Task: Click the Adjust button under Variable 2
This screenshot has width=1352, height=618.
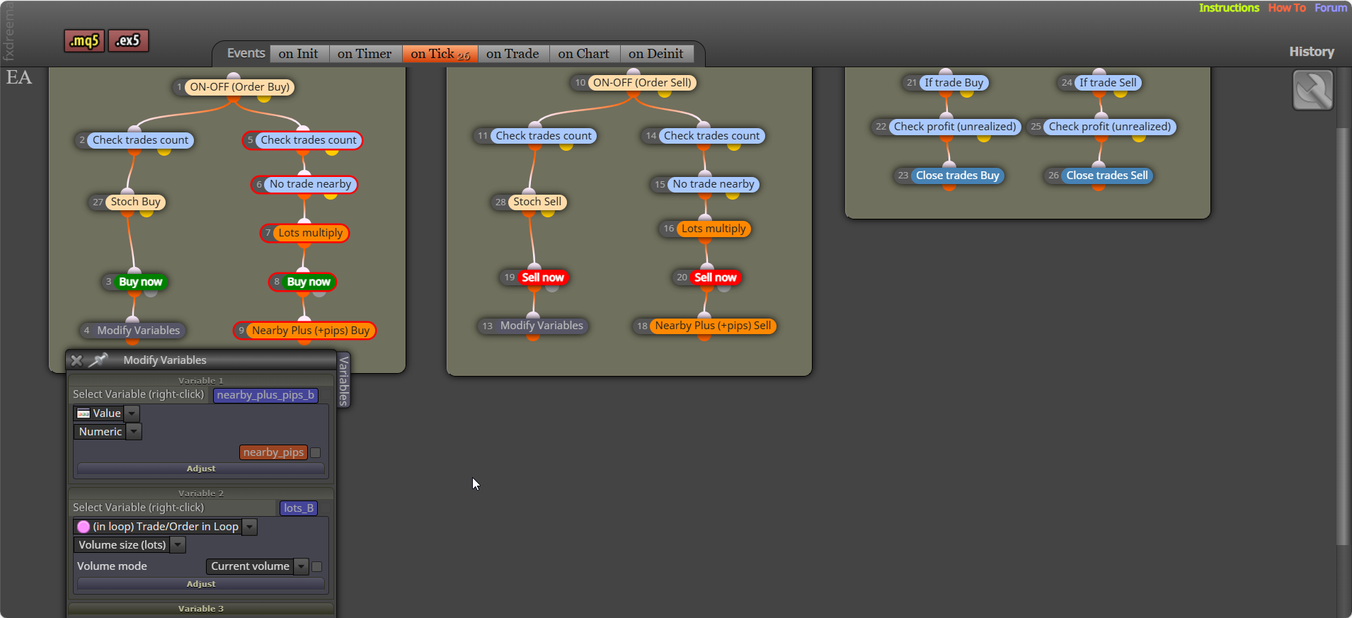Action: 201,584
